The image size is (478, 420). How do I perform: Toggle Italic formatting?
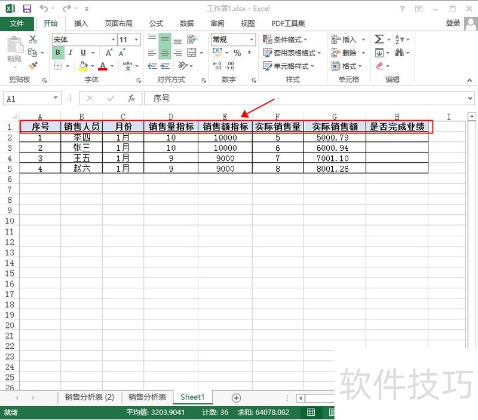pyautogui.click(x=71, y=53)
